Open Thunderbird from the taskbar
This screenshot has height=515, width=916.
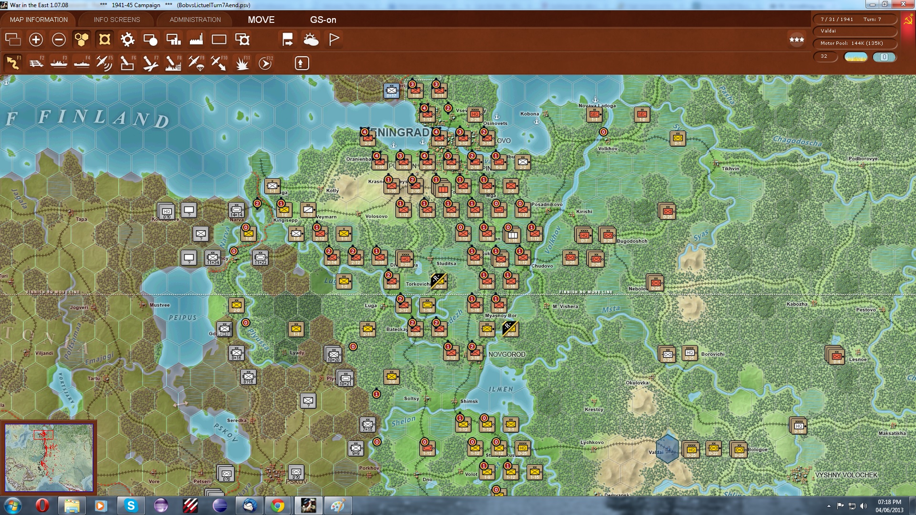tap(249, 505)
